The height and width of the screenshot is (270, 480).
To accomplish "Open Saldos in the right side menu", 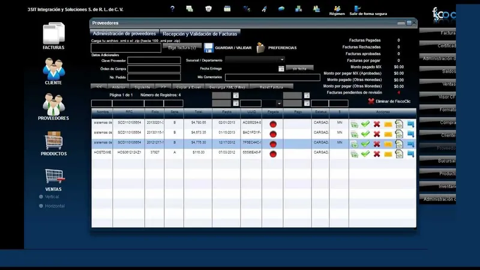I will [x=438, y=71].
